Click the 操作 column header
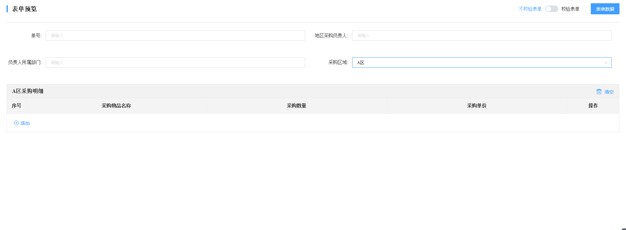Image resolution: width=626 pixels, height=230 pixels. tap(593, 106)
